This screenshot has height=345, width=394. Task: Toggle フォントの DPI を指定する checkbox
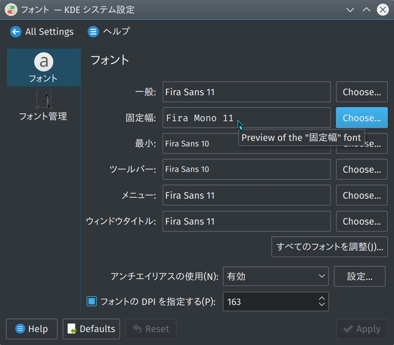coord(92,301)
